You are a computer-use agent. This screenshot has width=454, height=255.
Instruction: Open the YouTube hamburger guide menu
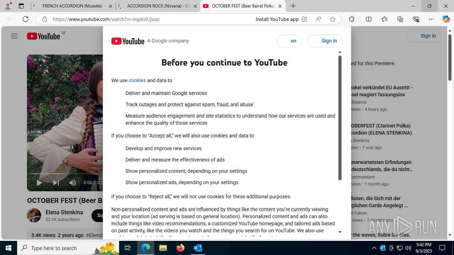point(14,36)
